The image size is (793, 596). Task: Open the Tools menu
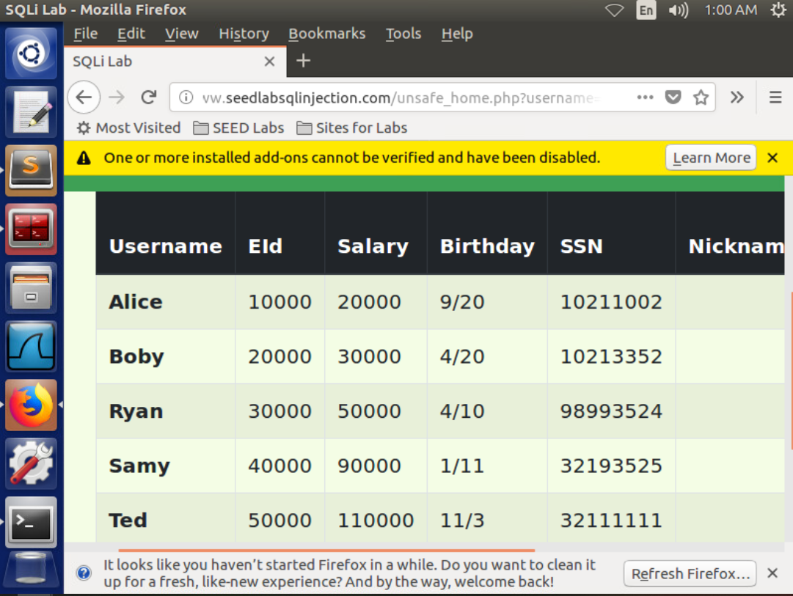pyautogui.click(x=403, y=34)
